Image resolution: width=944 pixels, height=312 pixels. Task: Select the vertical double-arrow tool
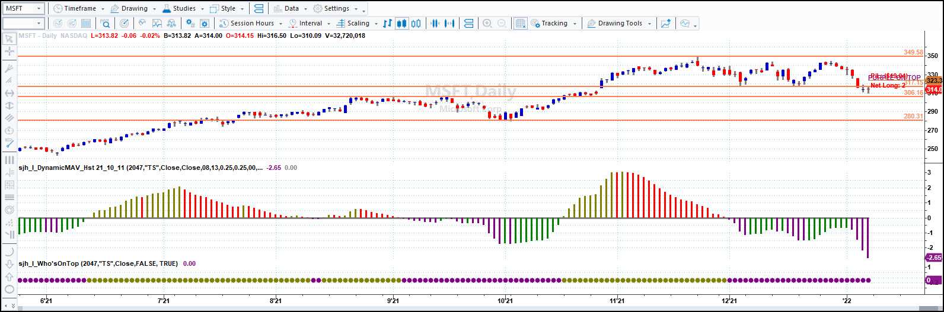(x=9, y=105)
